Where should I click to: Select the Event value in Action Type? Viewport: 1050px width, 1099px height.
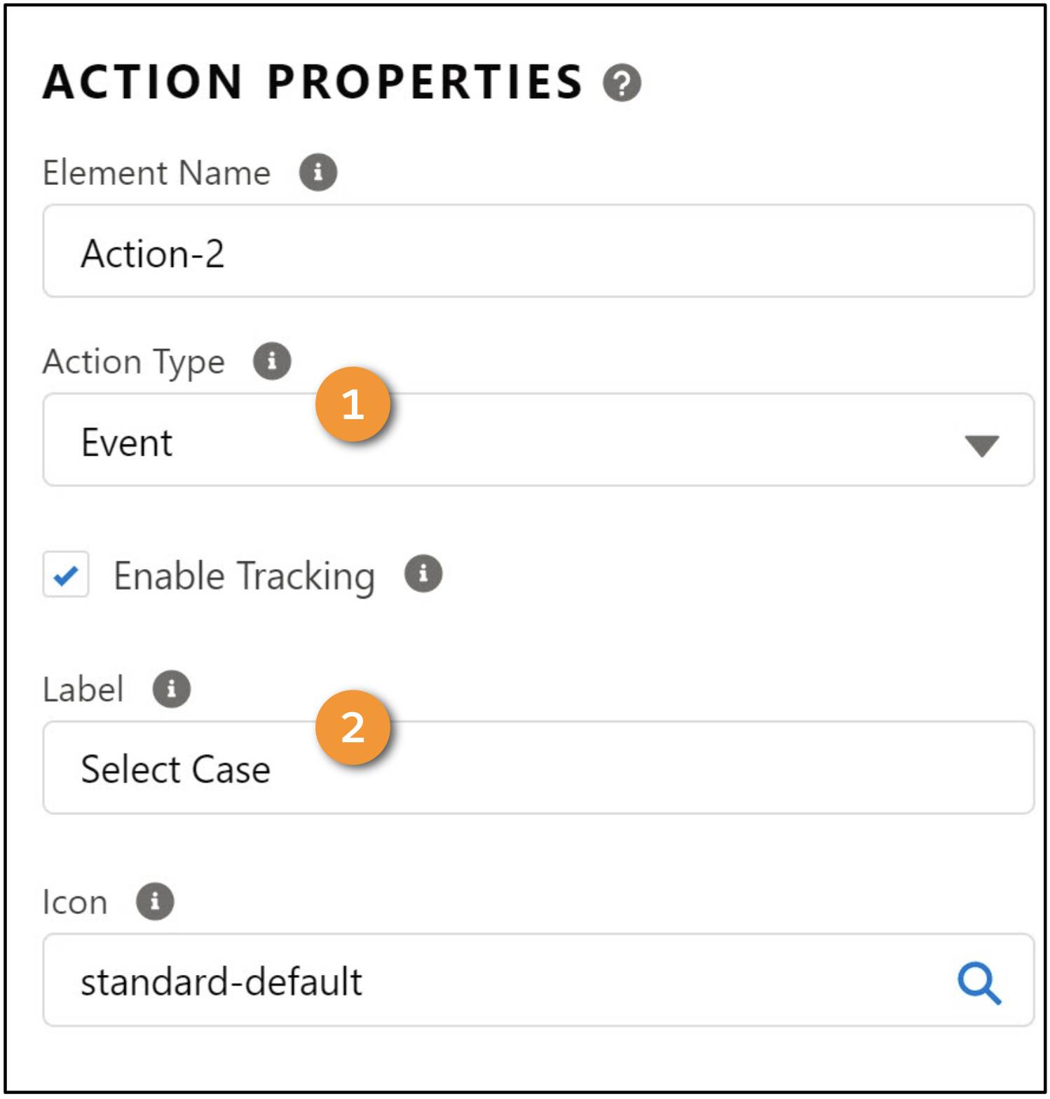tap(127, 443)
